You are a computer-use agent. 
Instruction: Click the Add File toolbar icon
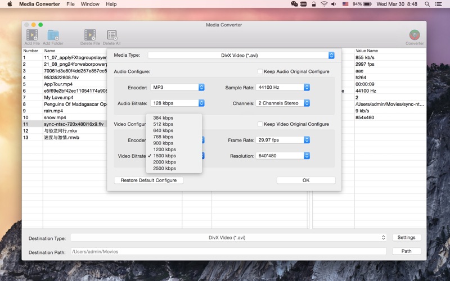tap(32, 35)
